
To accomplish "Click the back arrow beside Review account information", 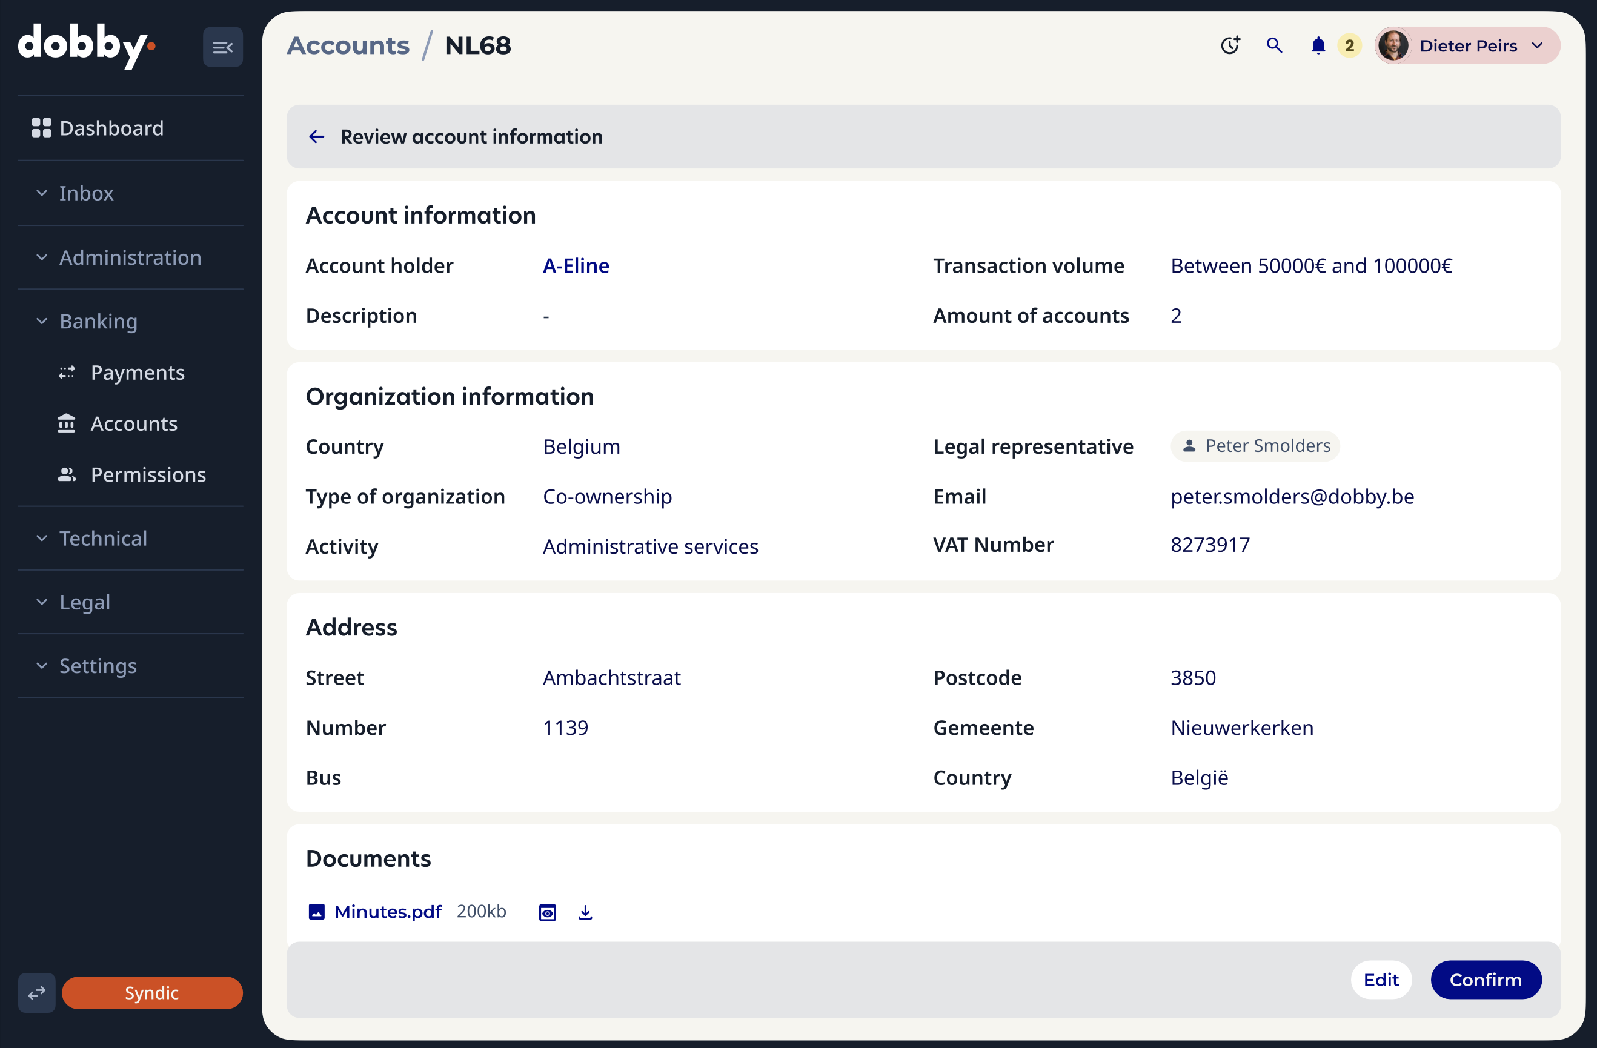I will (317, 137).
